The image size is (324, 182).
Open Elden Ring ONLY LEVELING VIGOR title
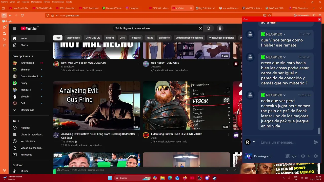click(177, 134)
